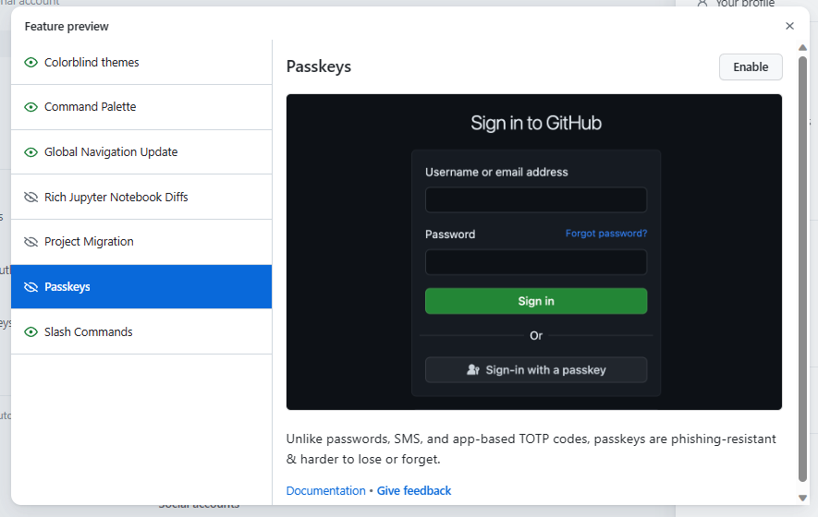Switch to Global Navigation Update preview
Viewport: 818px width, 517px height.
click(x=111, y=152)
